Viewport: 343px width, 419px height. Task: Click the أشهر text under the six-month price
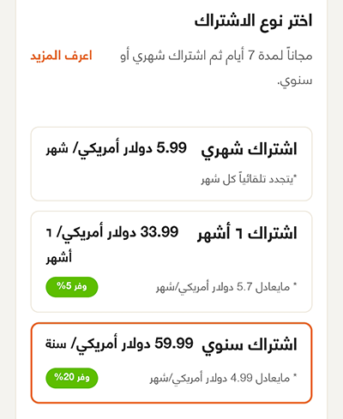(x=59, y=257)
